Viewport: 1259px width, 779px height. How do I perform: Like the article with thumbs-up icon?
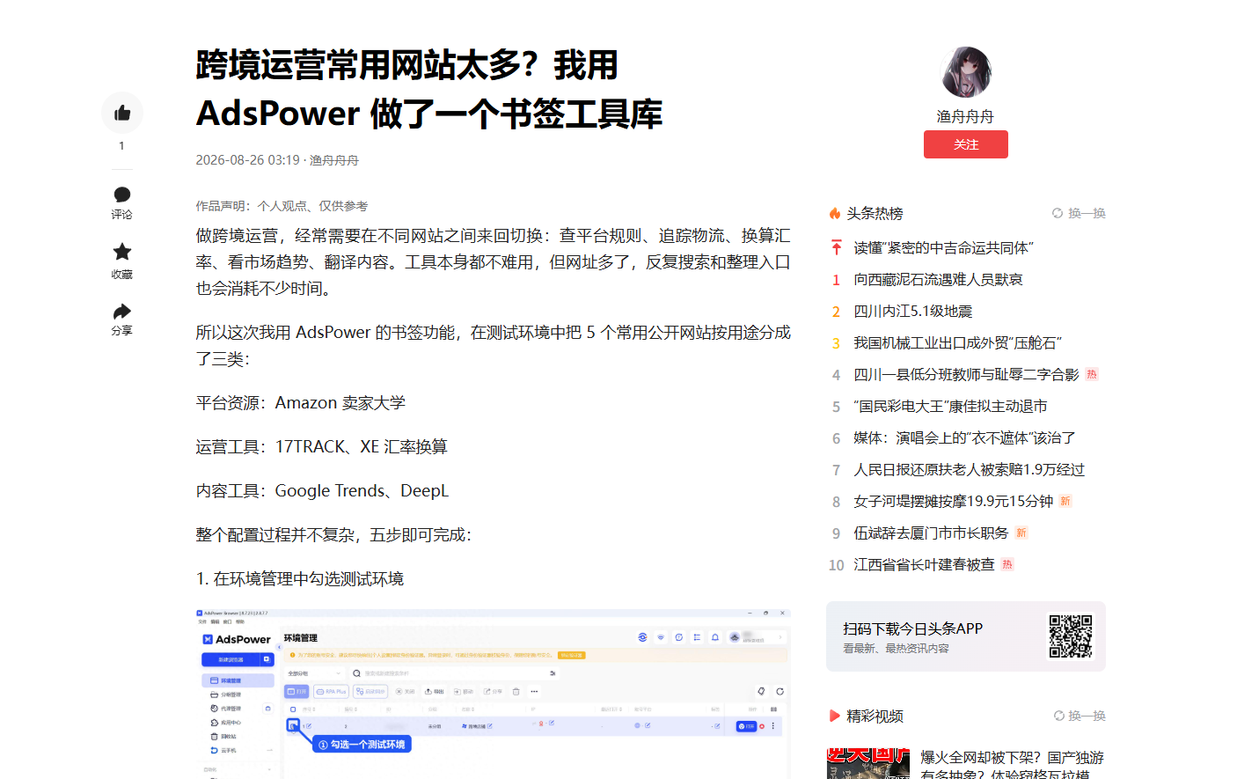coord(122,113)
